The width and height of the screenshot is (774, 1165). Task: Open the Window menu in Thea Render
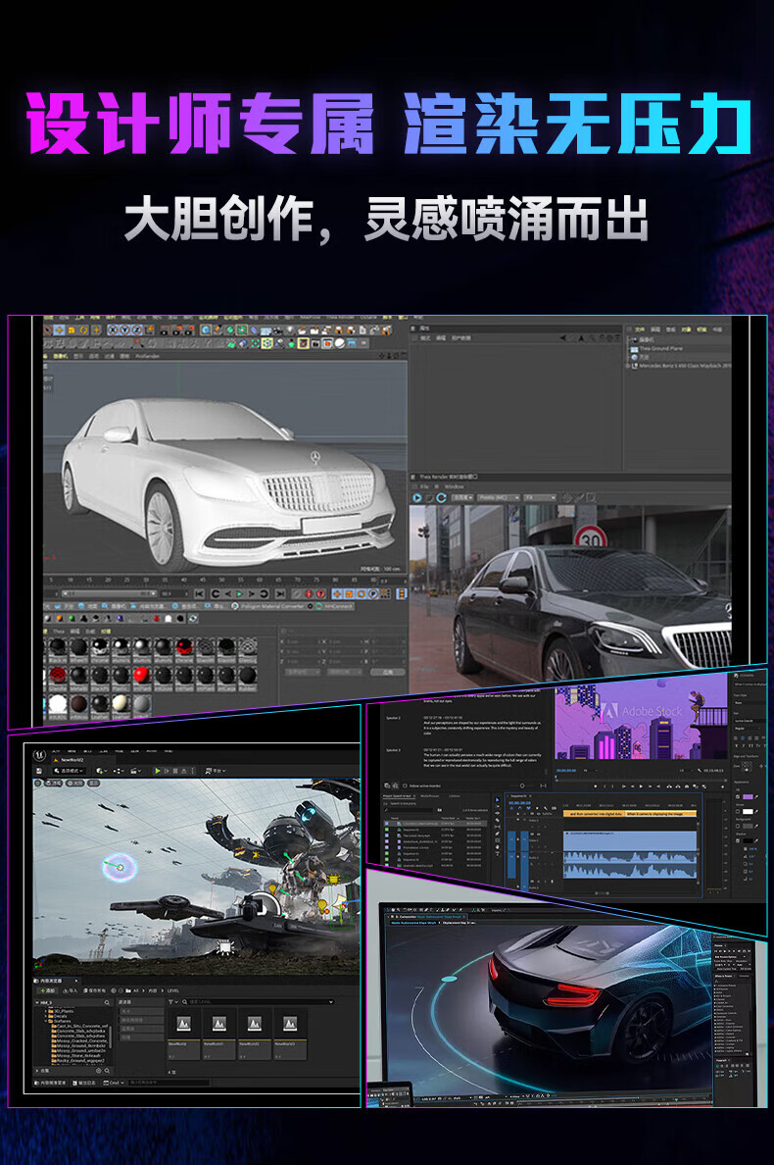(455, 486)
